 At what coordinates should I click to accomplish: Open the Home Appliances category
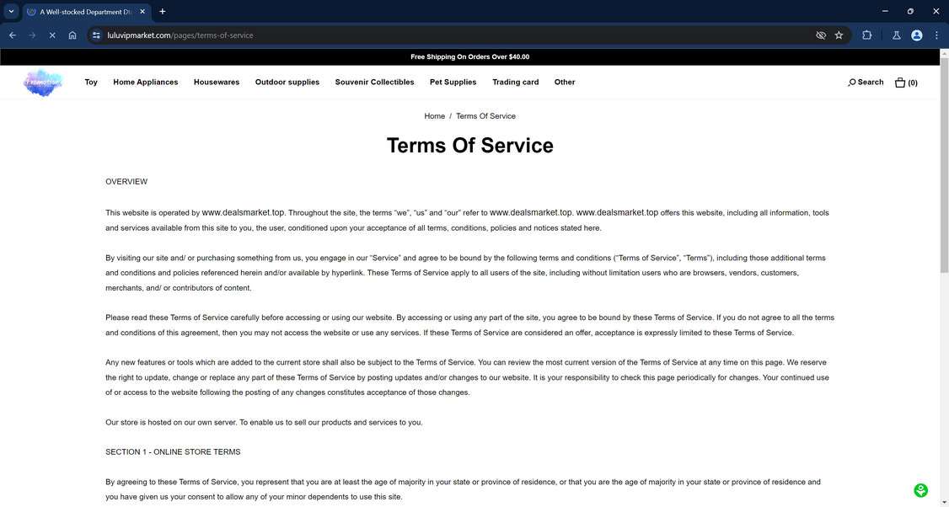[x=145, y=83]
